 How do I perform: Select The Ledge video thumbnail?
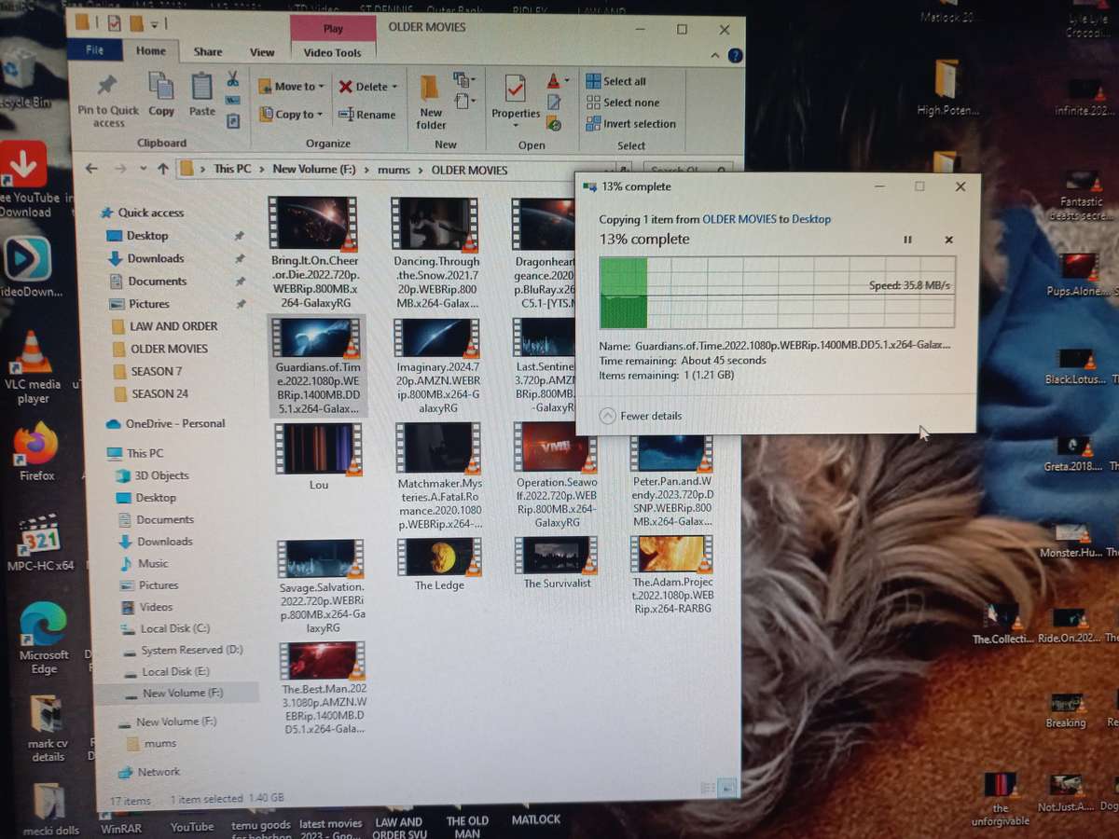pyautogui.click(x=439, y=558)
